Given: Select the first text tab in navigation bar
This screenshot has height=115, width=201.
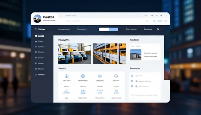Looking at the screenshot, I should [64, 29].
